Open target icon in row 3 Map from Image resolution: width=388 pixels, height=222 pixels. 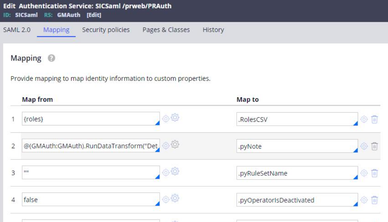point(166,172)
